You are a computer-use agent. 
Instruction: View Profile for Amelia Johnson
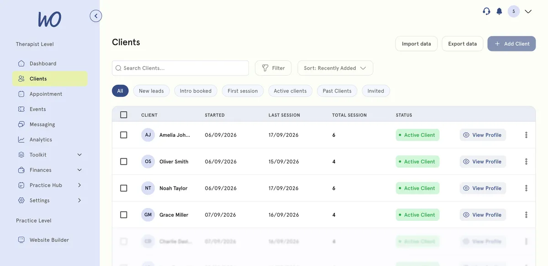click(x=483, y=135)
